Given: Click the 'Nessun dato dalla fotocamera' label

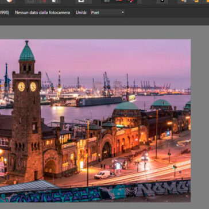Looking at the screenshot, I should coord(42,13).
